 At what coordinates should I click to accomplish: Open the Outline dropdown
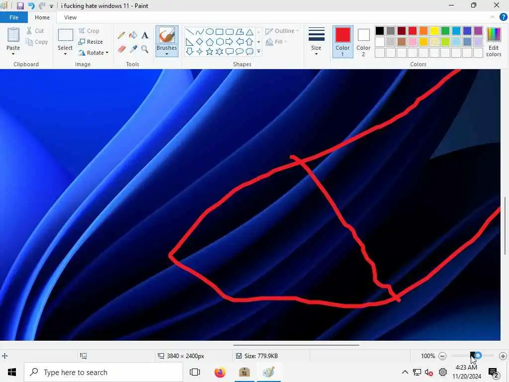click(282, 31)
